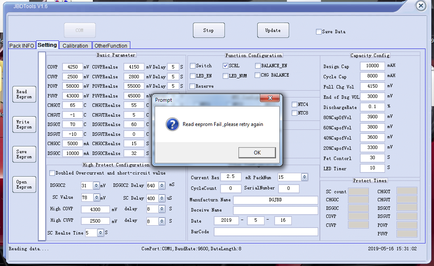434x266 pixels.
Task: Enable the Save Data checkbox
Action: [x=319, y=32]
